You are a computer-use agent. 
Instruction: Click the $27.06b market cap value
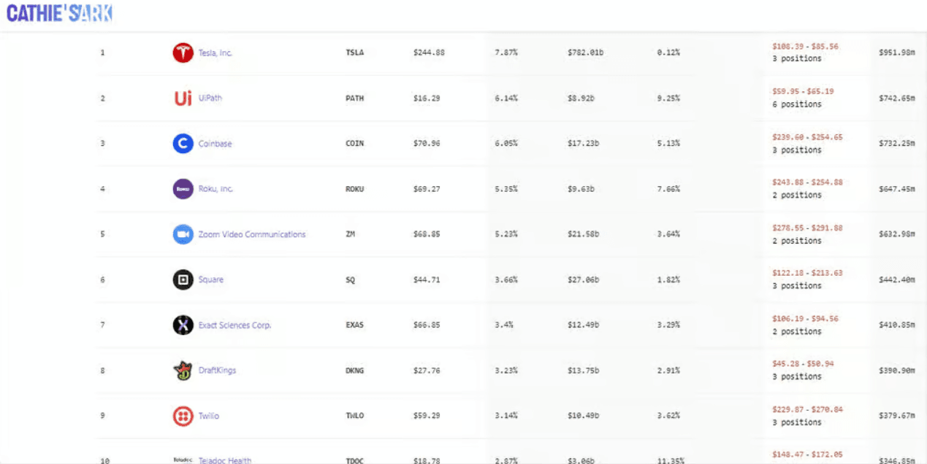583,280
